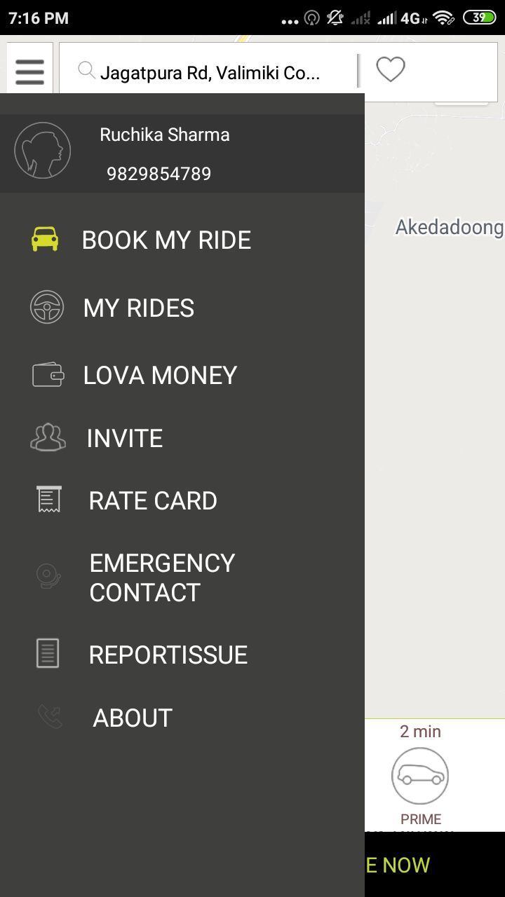Select LOVA MONEY menu entry
This screenshot has width=505, height=897.
pyautogui.click(x=160, y=376)
